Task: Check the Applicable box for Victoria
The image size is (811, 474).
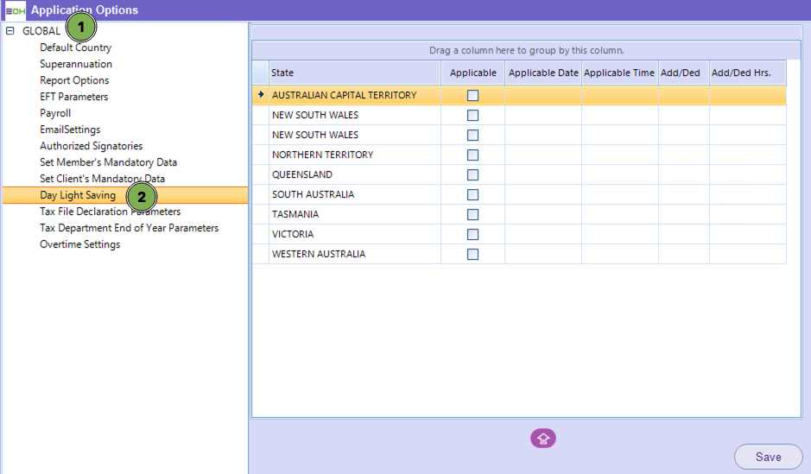Action: click(472, 235)
